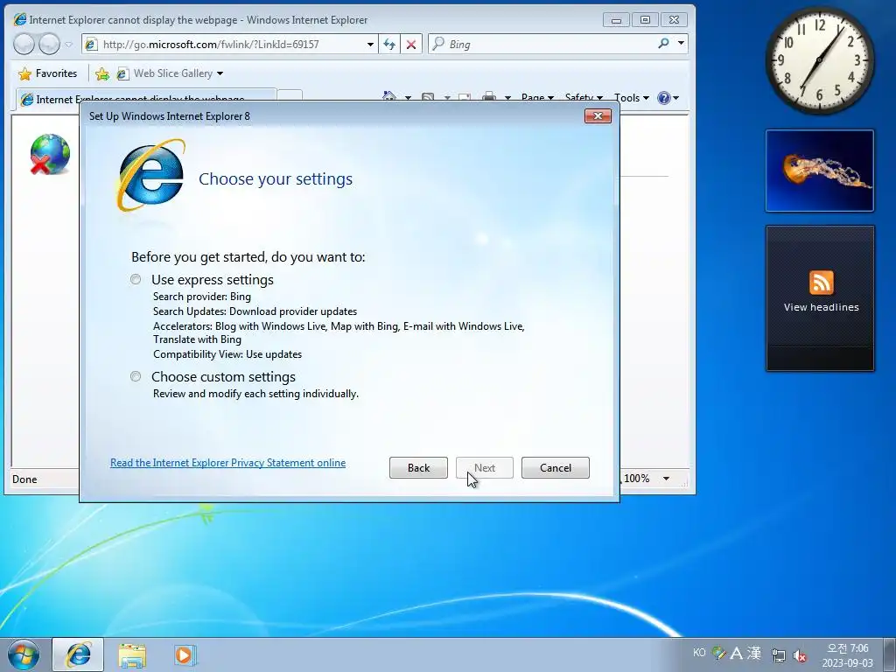The height and width of the screenshot is (672, 896).
Task: Click the Done status bar text
Action: [24, 479]
